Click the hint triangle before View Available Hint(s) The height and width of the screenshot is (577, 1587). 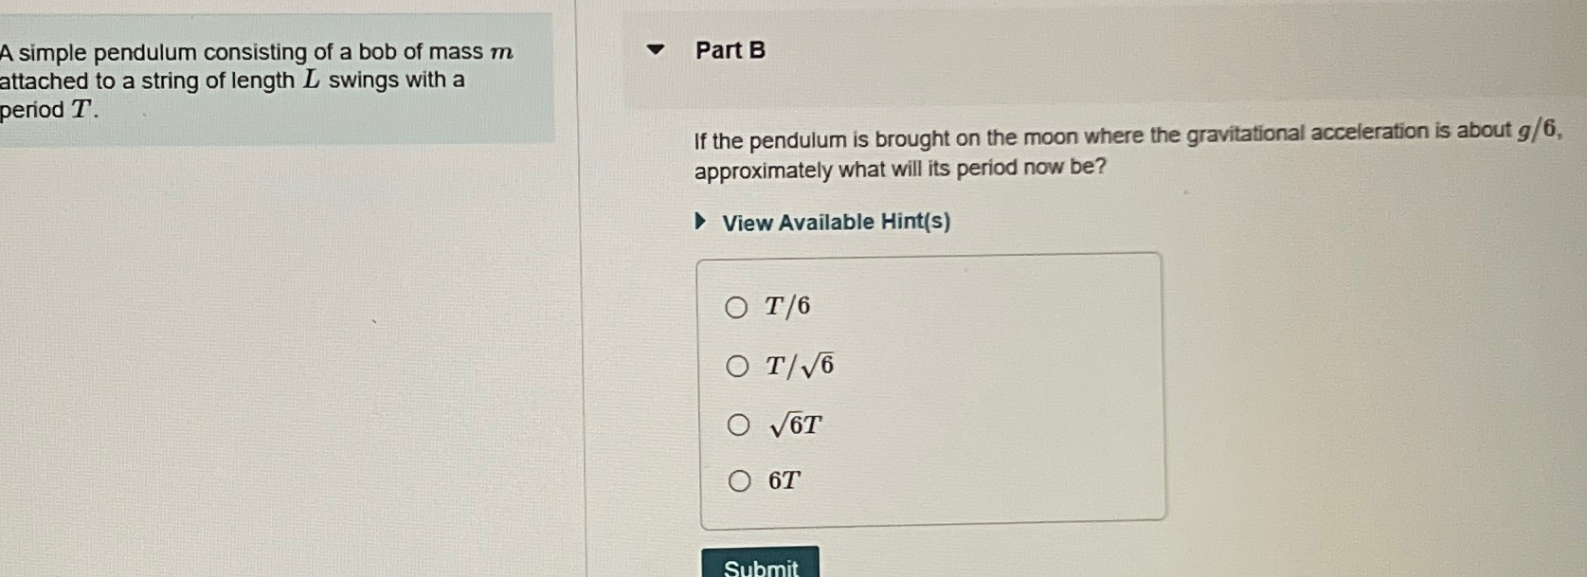700,221
